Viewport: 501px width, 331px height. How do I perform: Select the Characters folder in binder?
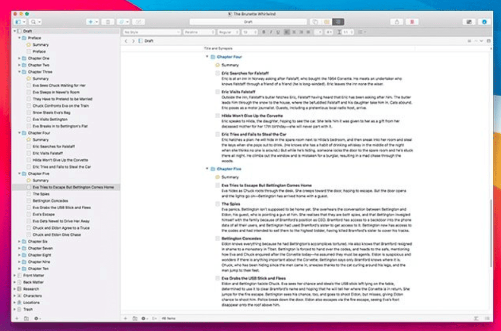pyautogui.click(x=32, y=296)
